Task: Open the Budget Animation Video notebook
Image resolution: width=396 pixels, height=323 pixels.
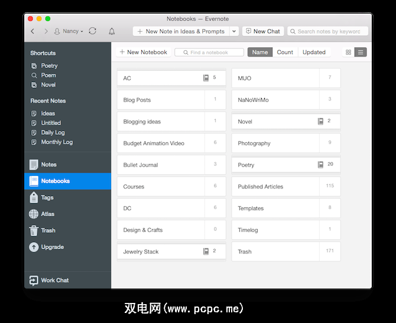Action: click(x=171, y=143)
